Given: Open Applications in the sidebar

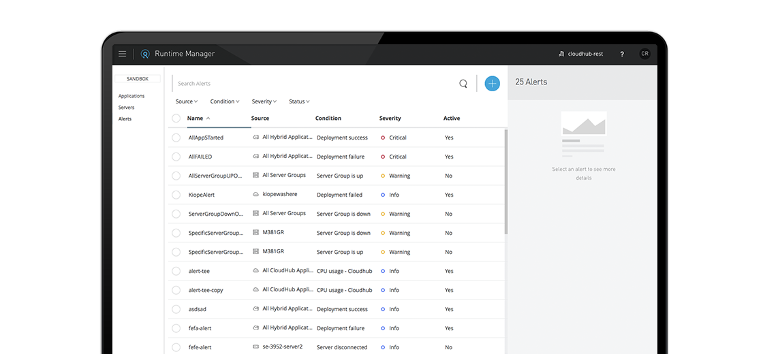Looking at the screenshot, I should pos(131,96).
